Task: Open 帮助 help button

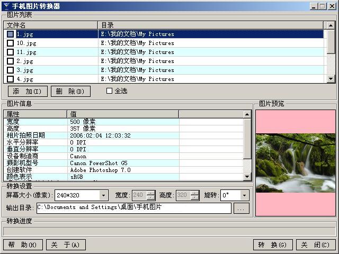Action: (x=22, y=245)
